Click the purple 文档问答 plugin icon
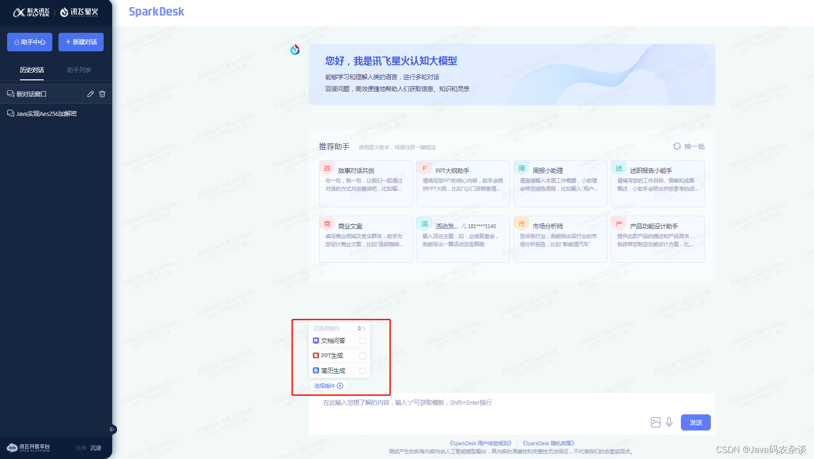Screen dimensions: 814x459 click(316, 341)
